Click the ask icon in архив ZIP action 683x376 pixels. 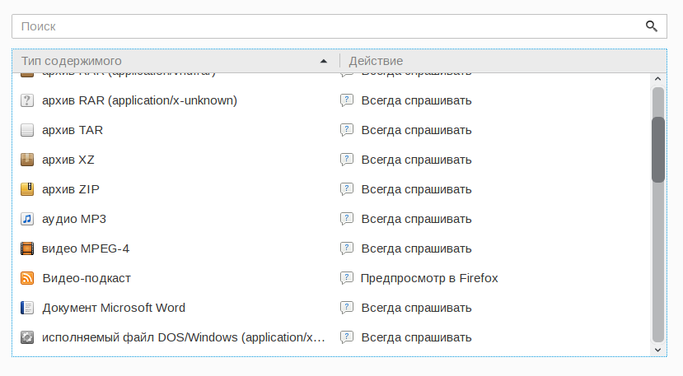coord(347,189)
